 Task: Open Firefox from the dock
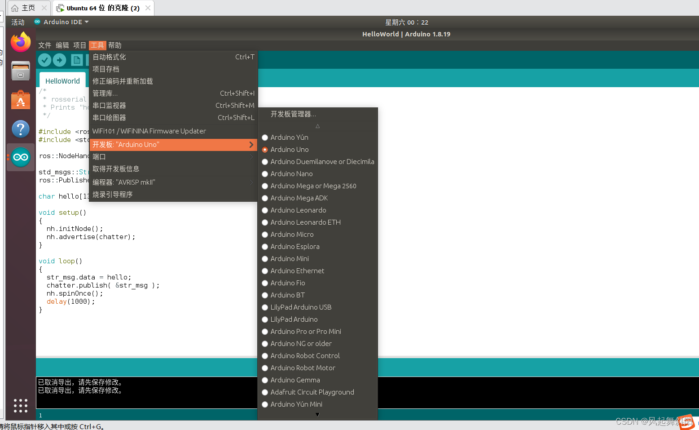pos(21,42)
